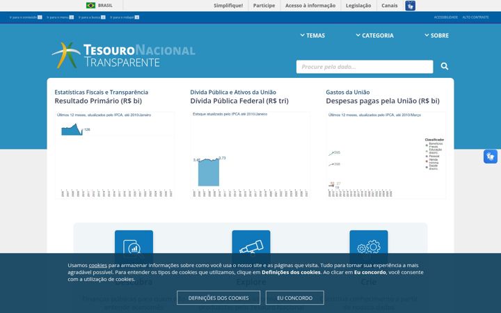This screenshot has height=313, width=501.
Task: Expand the CATEGORIA menu
Action: [375, 35]
